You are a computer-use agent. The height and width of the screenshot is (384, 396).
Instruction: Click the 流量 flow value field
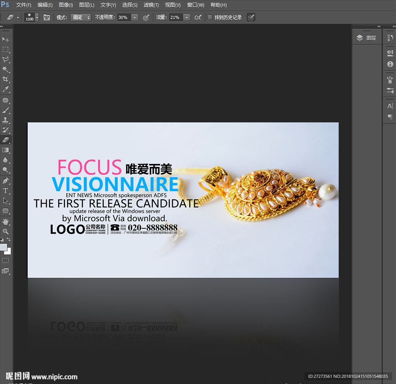pos(176,17)
